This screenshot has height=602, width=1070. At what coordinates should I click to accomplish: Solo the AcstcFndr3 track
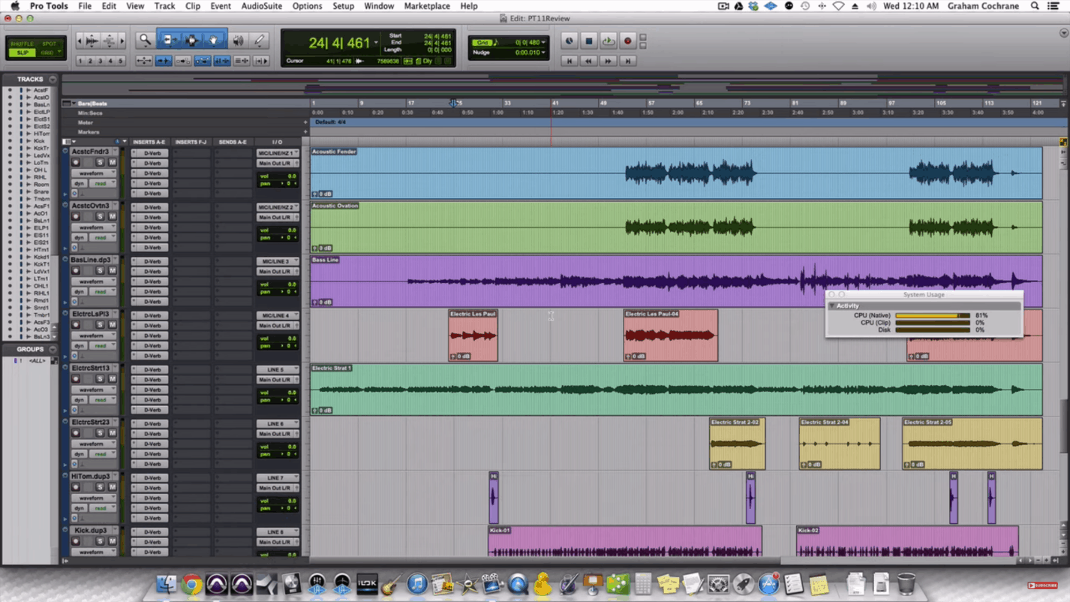(x=99, y=164)
